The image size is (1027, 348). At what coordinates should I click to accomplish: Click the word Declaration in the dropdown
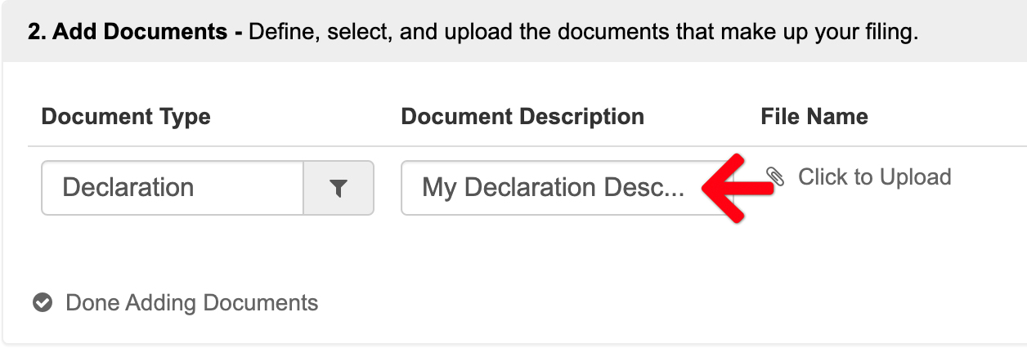click(x=128, y=188)
